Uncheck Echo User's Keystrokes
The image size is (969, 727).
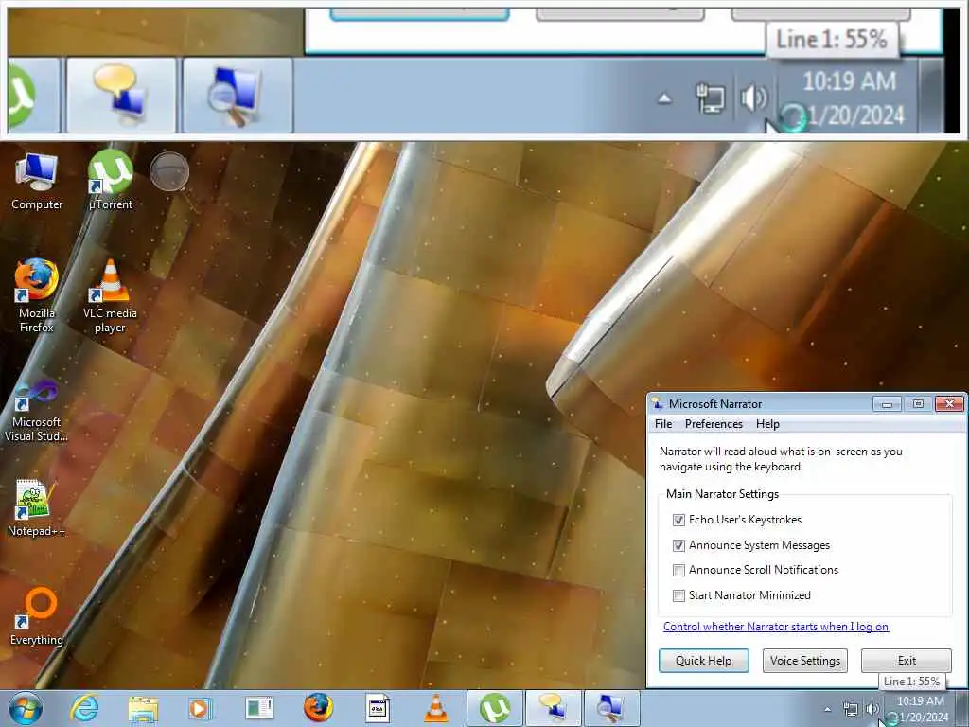(678, 520)
